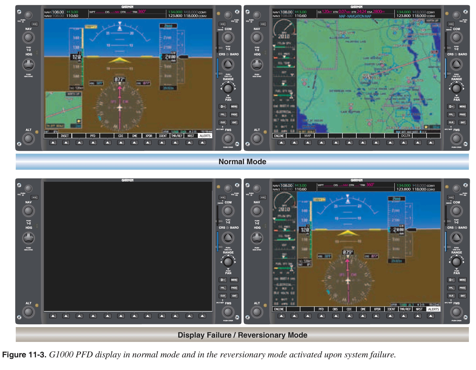Click the COM volume/squelch knob on the normal-mode PFD

click(x=228, y=15)
